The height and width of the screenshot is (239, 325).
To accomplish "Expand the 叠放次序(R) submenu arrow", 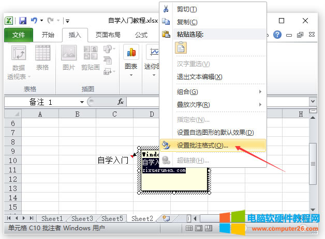I will coord(260,104).
